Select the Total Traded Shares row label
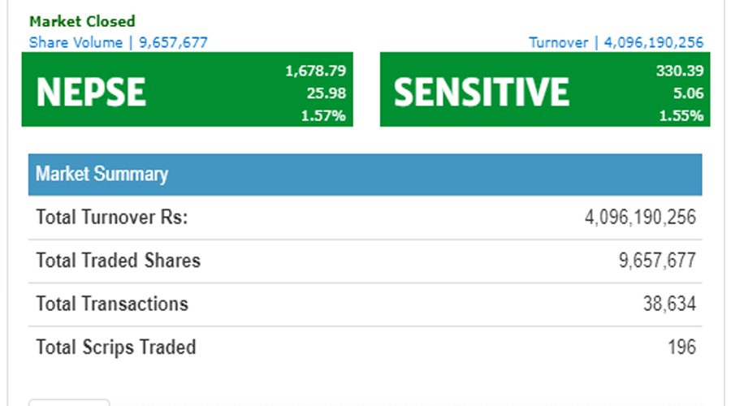 pyautogui.click(x=119, y=261)
